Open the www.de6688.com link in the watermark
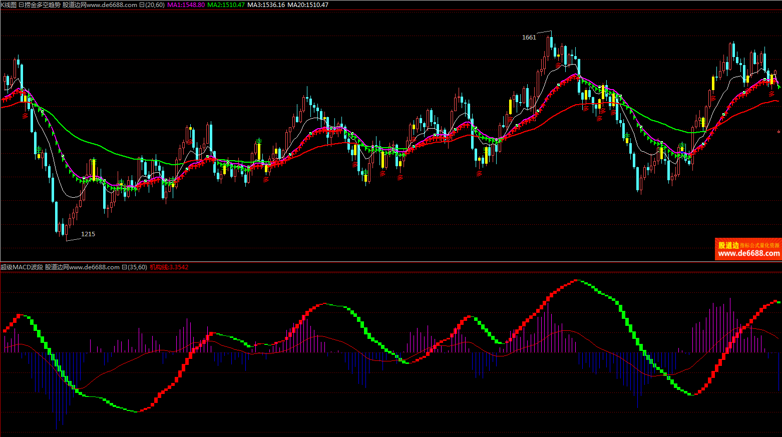Viewport: 782px width, 437px height. pos(748,254)
